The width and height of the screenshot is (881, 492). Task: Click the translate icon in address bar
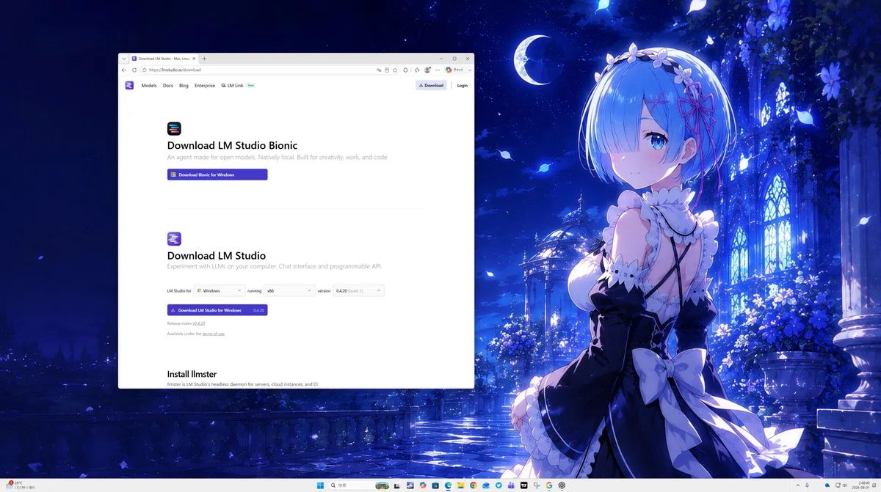pos(379,70)
